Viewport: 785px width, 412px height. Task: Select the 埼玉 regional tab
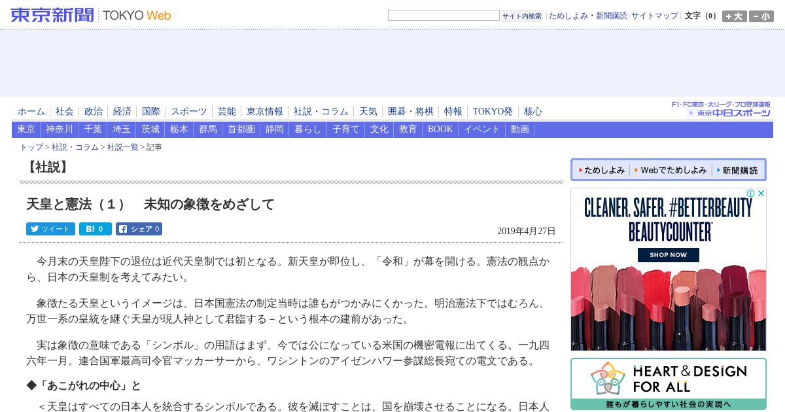point(122,129)
